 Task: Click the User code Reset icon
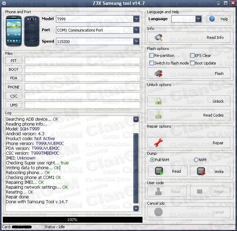200,191
